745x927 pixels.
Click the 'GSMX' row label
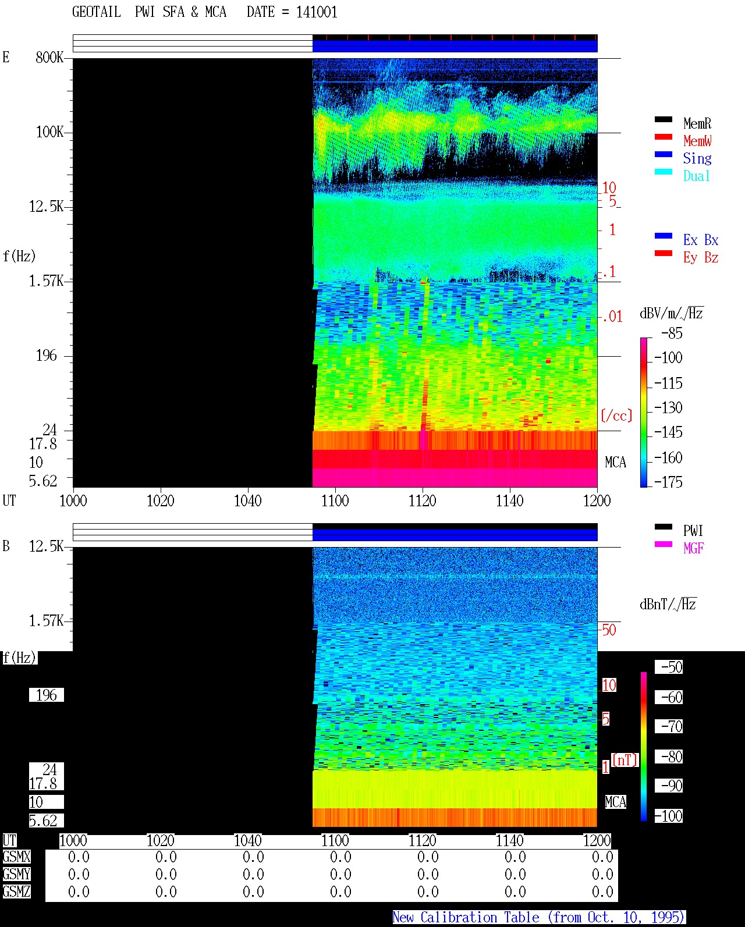[x=16, y=857]
